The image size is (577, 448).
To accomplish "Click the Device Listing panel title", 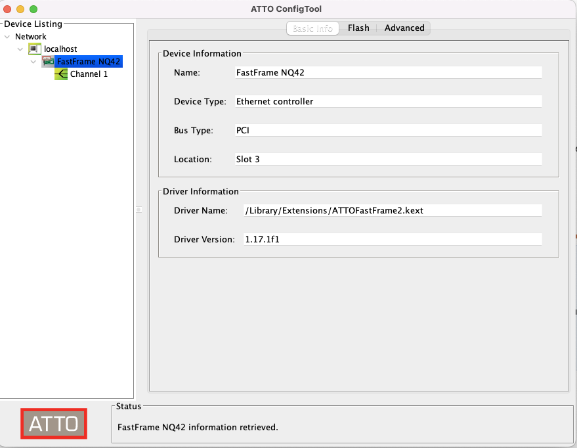I will point(33,24).
